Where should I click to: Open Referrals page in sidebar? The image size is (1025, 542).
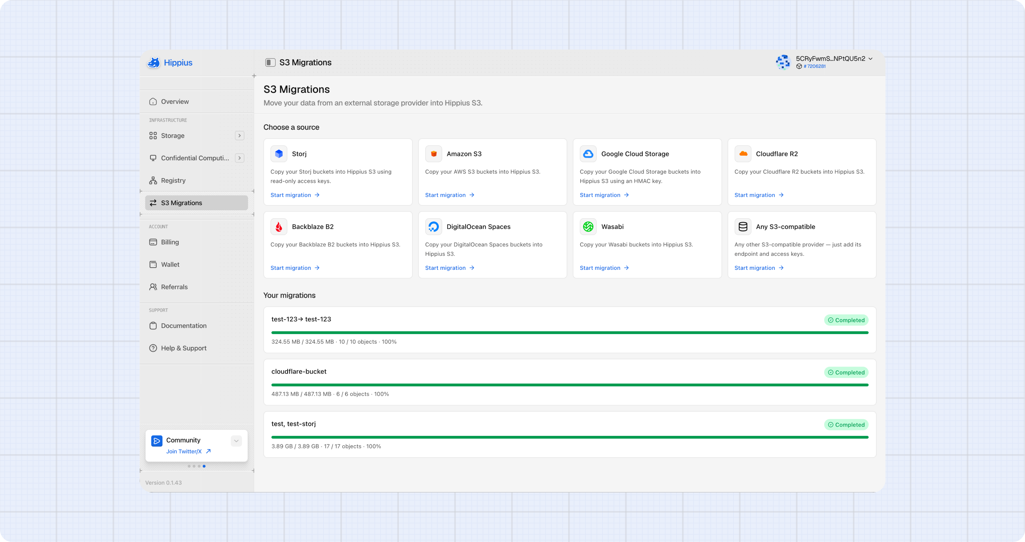pyautogui.click(x=197, y=287)
